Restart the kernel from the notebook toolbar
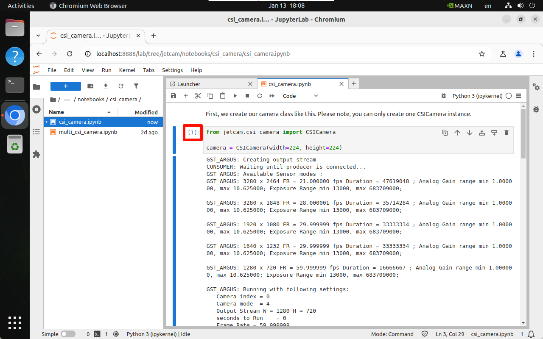The image size is (543, 339). tap(260, 96)
